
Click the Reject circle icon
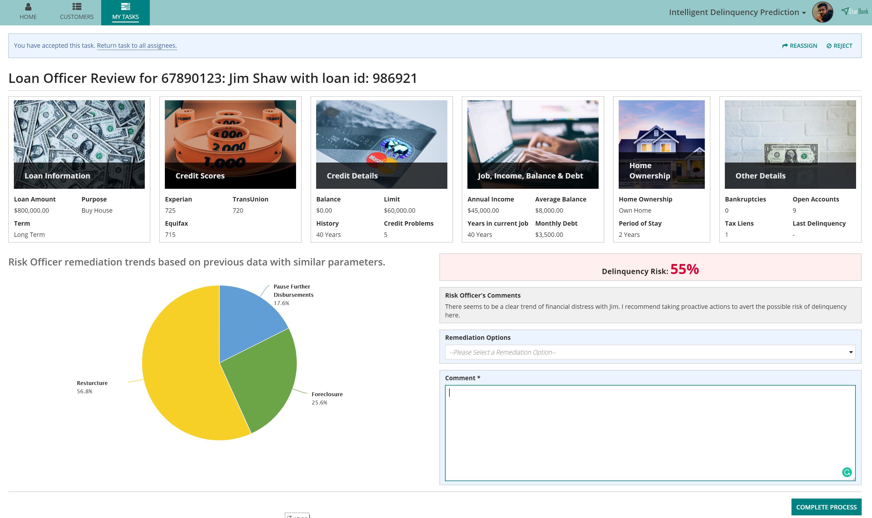point(829,46)
